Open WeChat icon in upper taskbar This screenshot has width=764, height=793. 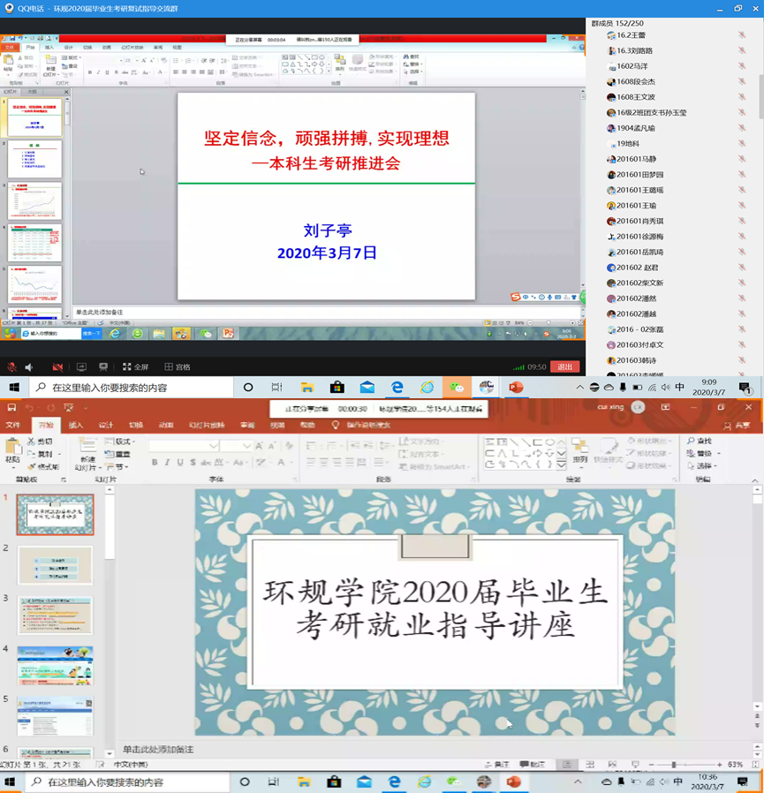(457, 388)
